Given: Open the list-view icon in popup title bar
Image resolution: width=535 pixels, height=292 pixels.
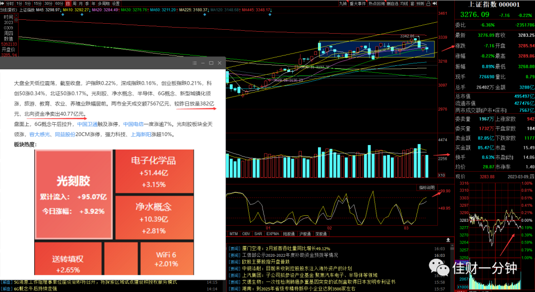Looking at the screenshot, I should 195,63.
